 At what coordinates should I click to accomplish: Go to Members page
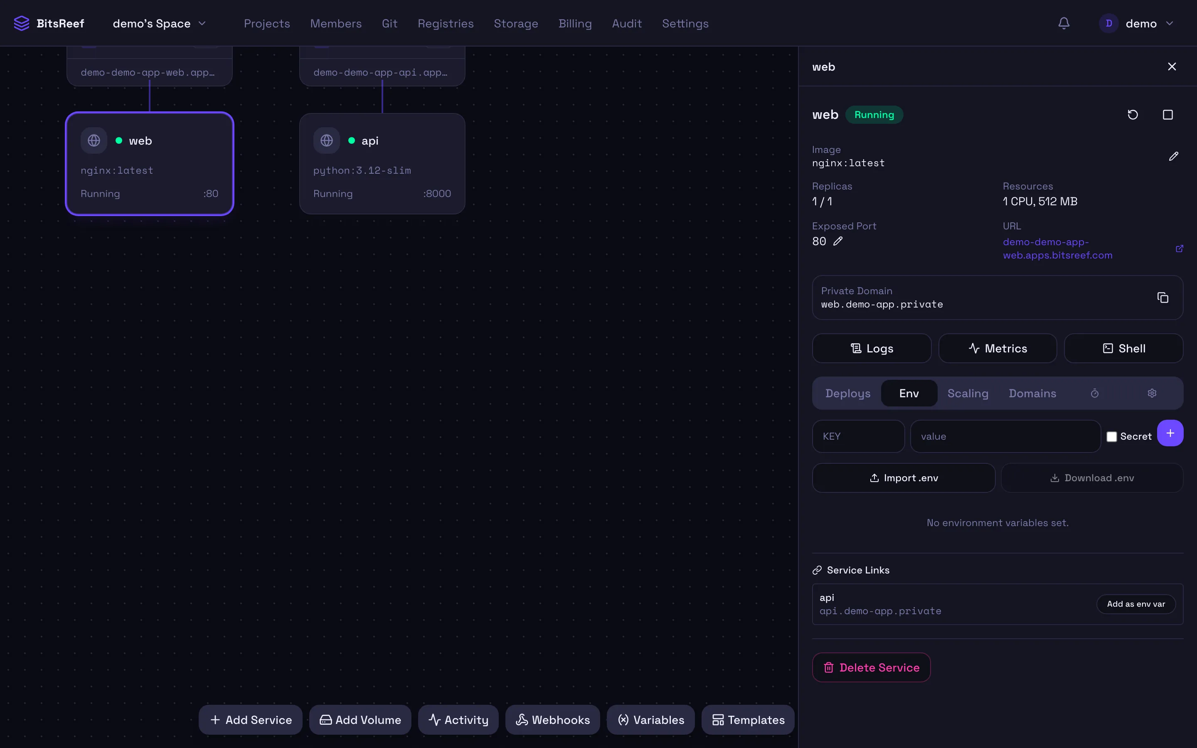click(x=336, y=23)
